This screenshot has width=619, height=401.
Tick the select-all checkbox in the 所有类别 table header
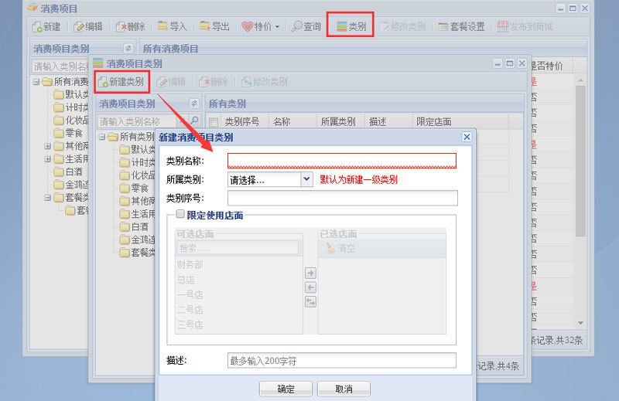click(214, 122)
